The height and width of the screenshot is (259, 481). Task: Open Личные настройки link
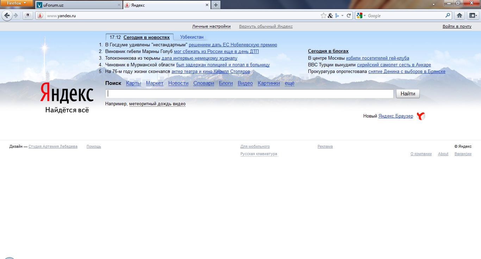coord(211,26)
